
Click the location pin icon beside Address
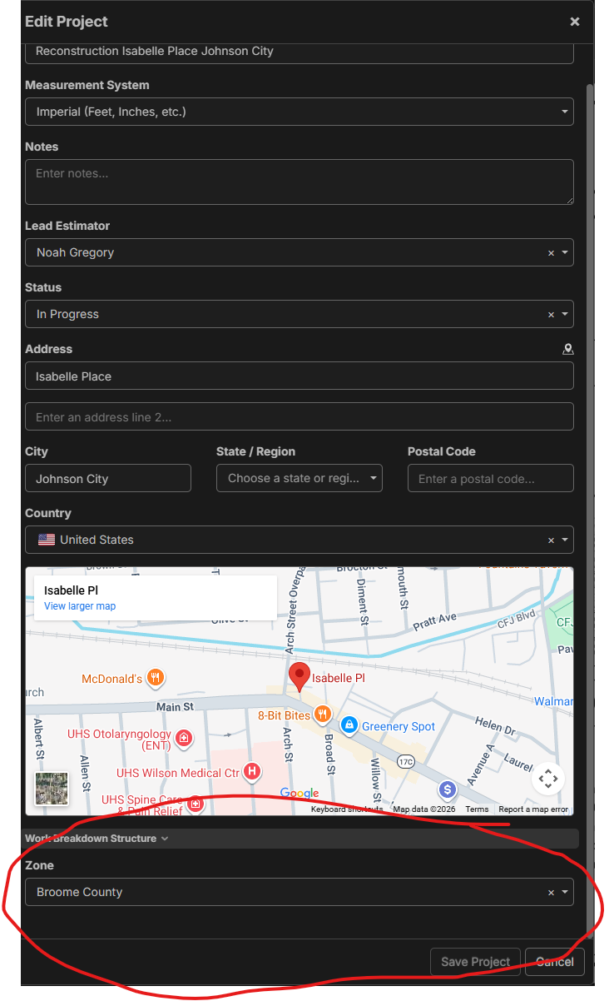(568, 350)
